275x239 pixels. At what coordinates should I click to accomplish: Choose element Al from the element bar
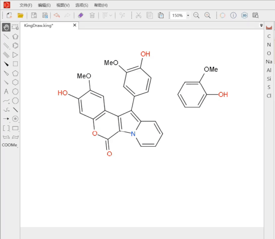(x=269, y=70)
